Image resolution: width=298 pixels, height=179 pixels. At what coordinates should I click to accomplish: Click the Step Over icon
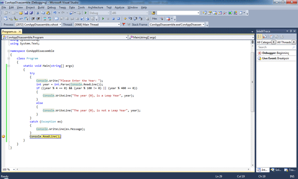(x=135, y=19)
